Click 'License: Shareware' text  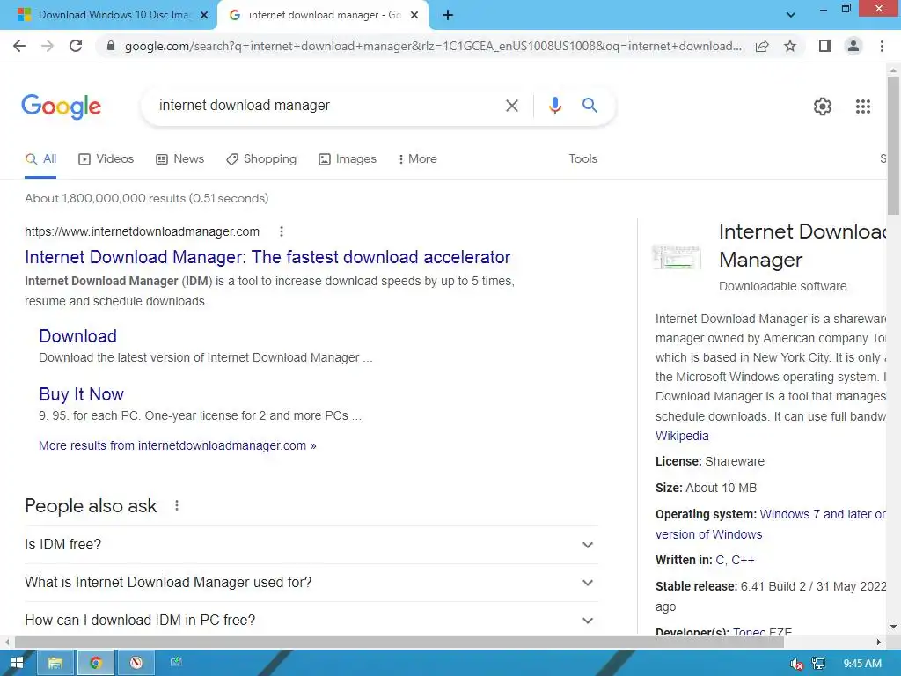pos(710,461)
